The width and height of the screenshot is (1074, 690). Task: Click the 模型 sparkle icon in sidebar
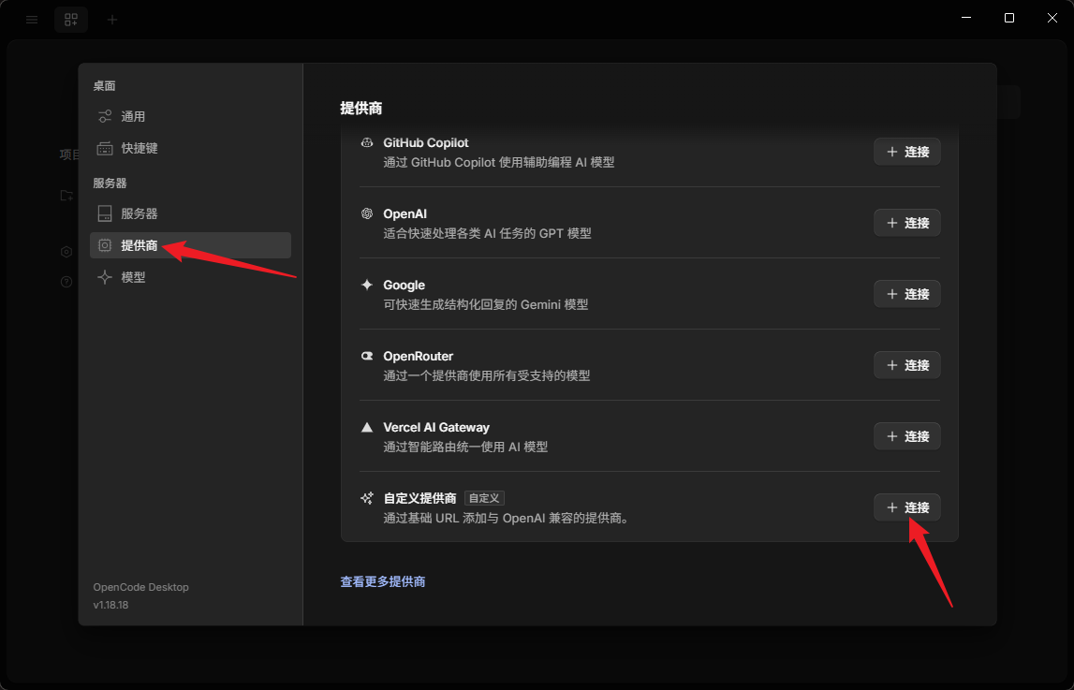pyautogui.click(x=105, y=276)
